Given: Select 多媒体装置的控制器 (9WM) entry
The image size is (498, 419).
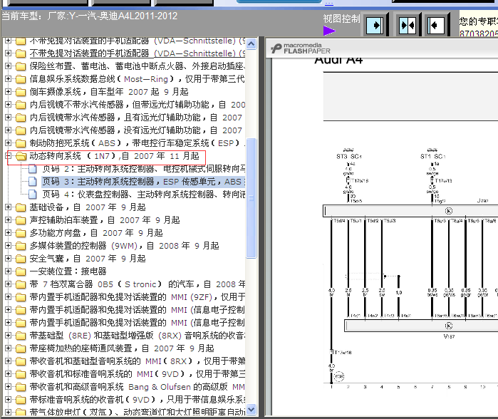Looking at the screenshot, I should click(124, 246).
